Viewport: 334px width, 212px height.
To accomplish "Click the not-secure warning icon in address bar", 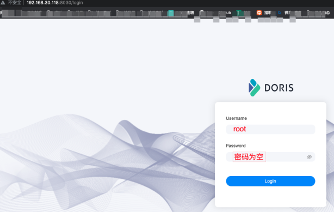I will [x=3, y=3].
